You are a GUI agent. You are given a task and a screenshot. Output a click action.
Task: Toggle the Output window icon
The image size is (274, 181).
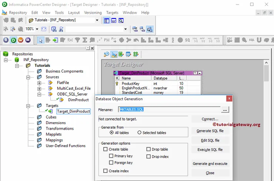(x=114, y=21)
